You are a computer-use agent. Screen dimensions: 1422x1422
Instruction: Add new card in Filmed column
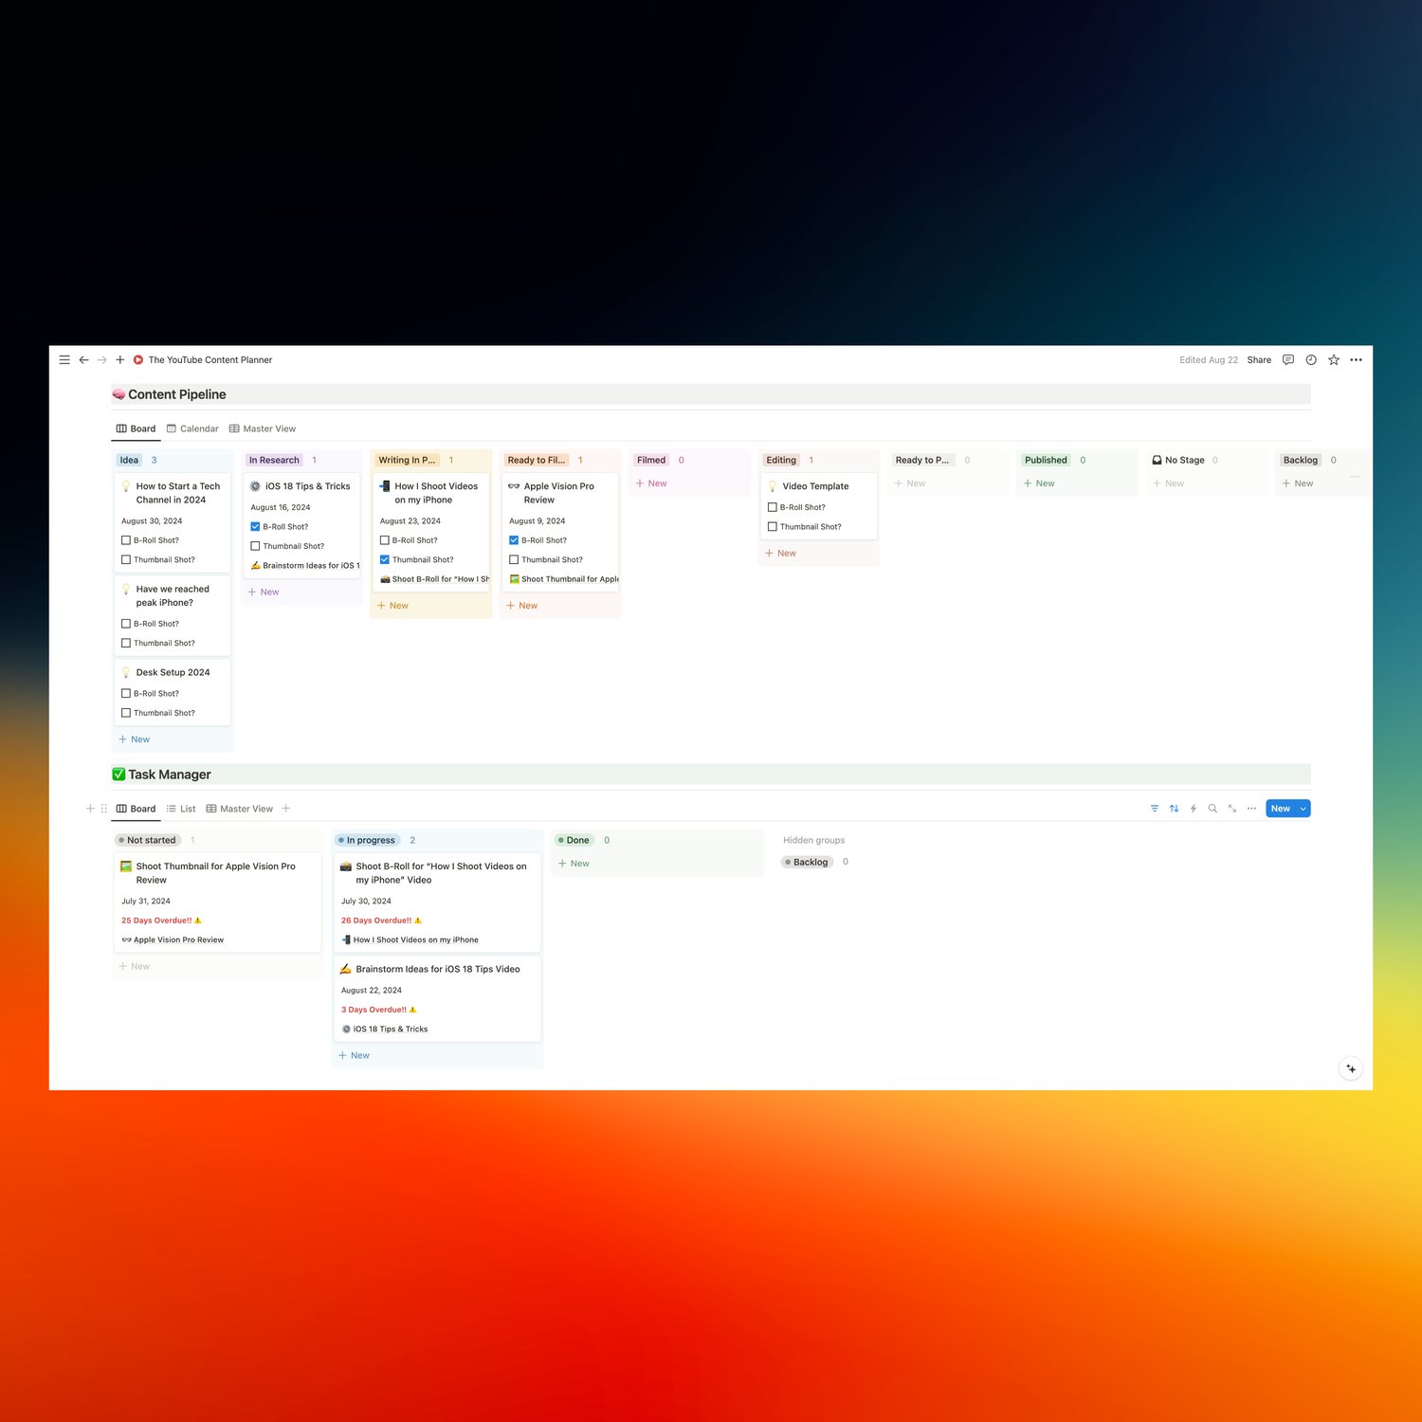(x=651, y=483)
